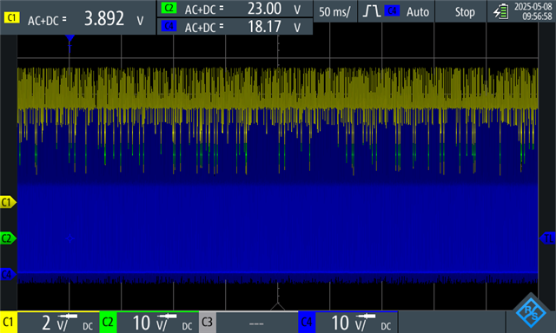Toggle channel C2 label at bottom bar

[x=108, y=323]
